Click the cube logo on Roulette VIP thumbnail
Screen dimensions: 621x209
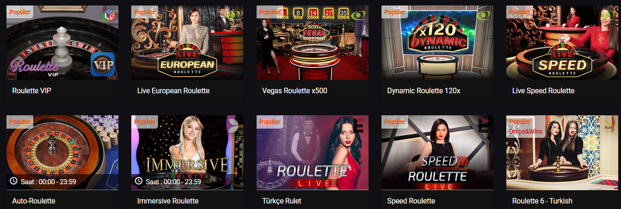coord(109,15)
